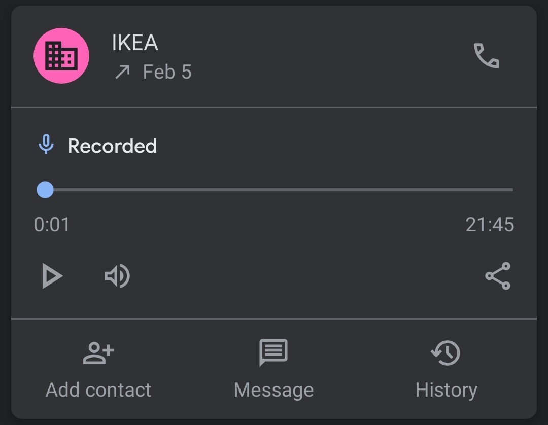Share the call recording
This screenshot has height=425, width=548.
498,276
